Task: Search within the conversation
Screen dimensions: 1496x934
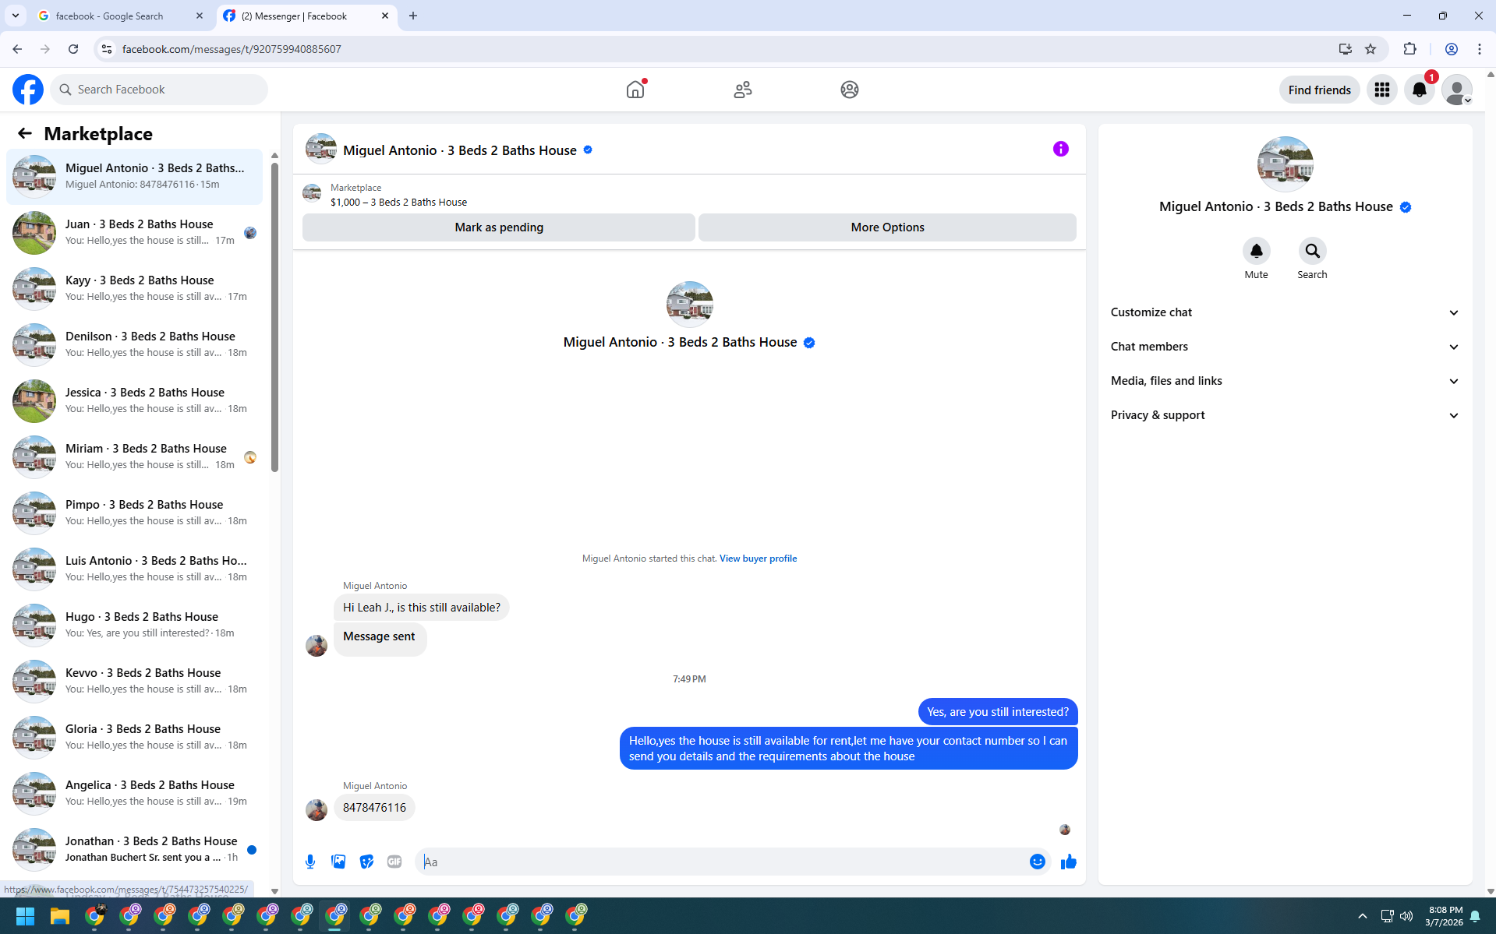Action: 1312,251
